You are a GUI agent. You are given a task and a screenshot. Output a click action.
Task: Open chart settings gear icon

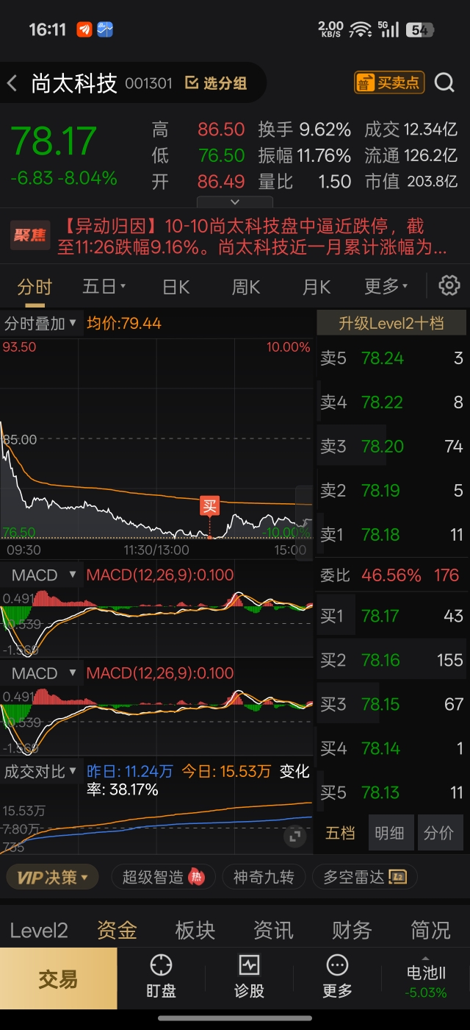coord(449,286)
